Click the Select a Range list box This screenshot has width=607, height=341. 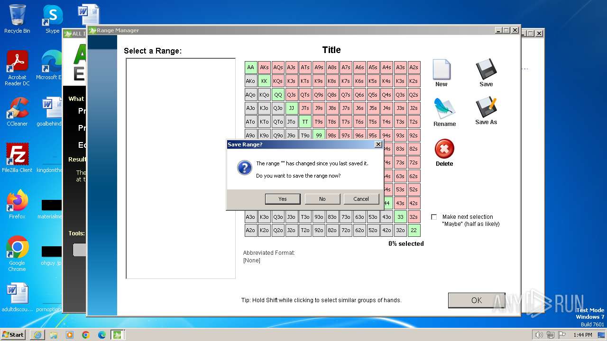[181, 168]
